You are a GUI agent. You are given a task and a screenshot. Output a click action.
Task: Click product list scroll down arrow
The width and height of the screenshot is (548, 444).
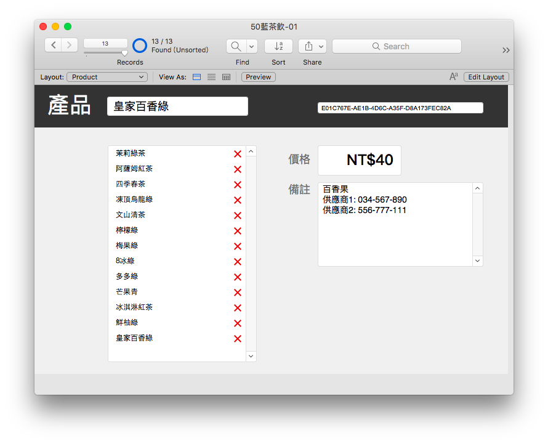pos(251,357)
